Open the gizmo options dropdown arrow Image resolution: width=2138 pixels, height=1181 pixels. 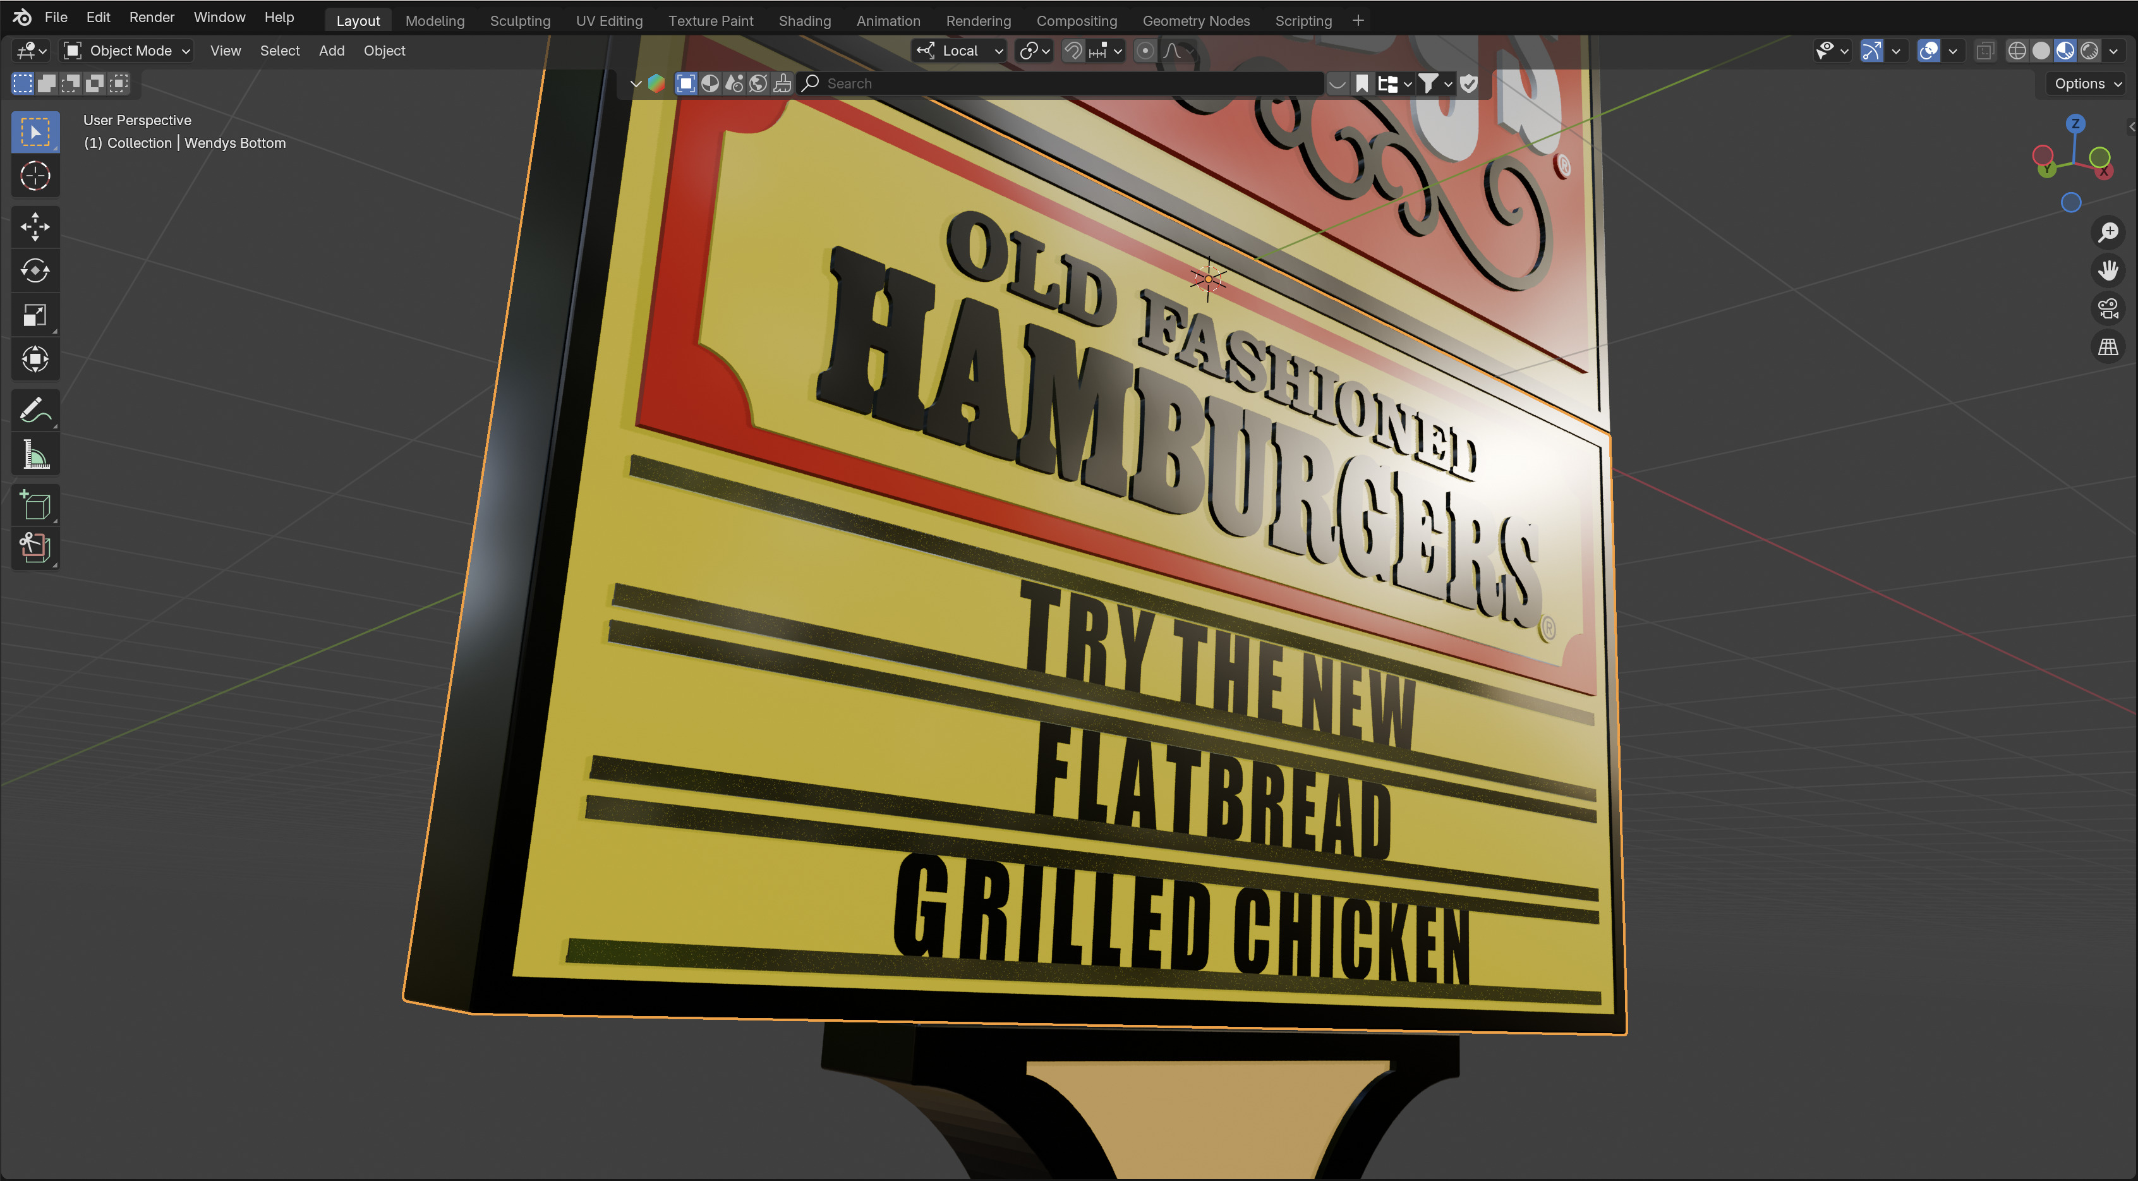click(x=1895, y=51)
